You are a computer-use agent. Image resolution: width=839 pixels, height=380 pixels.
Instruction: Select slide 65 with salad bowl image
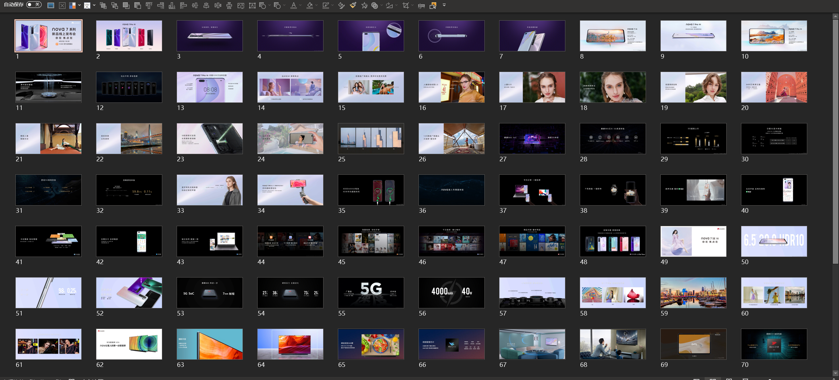click(371, 344)
